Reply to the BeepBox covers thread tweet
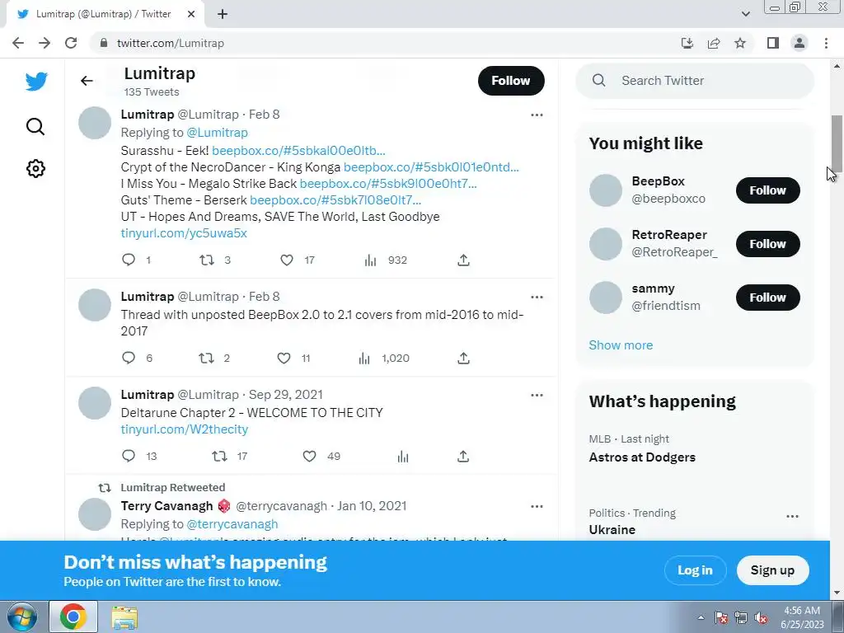844x633 pixels. click(128, 358)
